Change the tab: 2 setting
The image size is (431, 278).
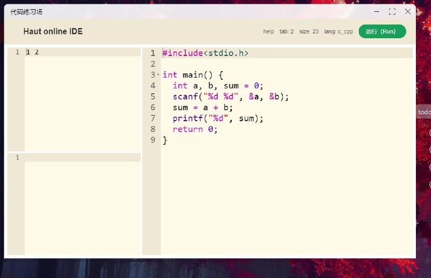click(x=287, y=32)
